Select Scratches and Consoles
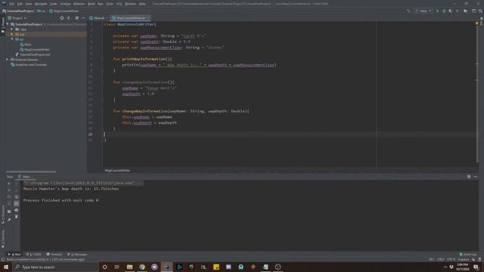Viewport: 484px width, 272px height. pyautogui.click(x=29, y=65)
